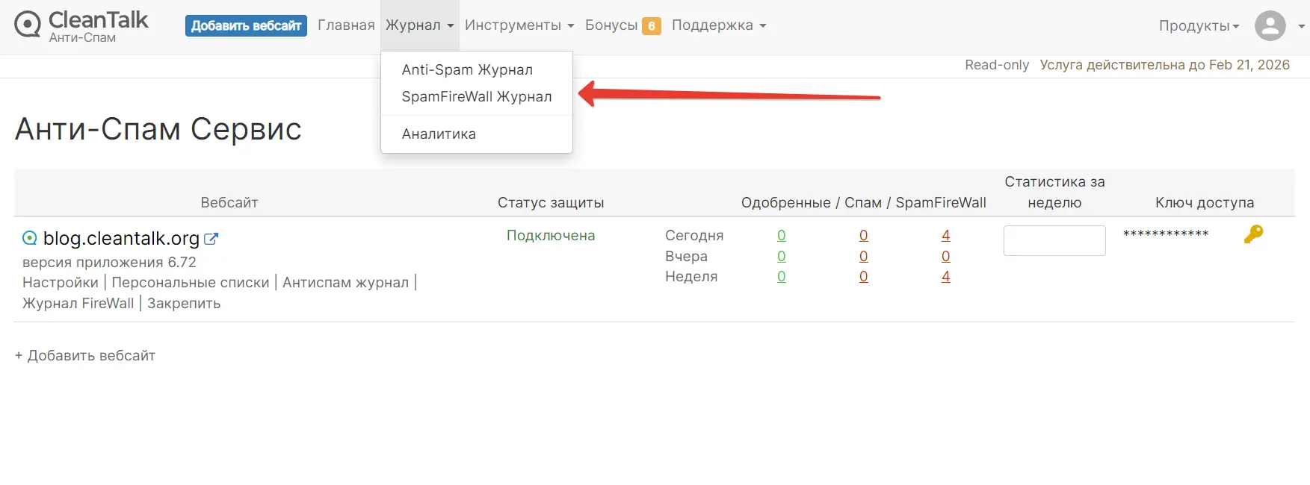Open the Антиспам журнал link under the website
This screenshot has height=485, width=1310.
click(345, 282)
